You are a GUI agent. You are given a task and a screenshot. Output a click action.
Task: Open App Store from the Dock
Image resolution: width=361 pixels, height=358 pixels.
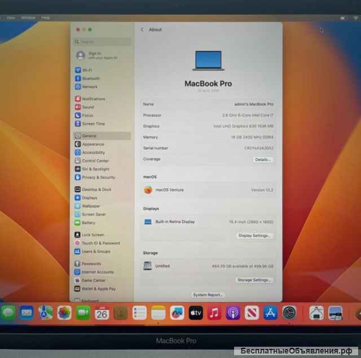point(271,312)
